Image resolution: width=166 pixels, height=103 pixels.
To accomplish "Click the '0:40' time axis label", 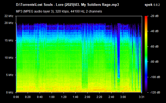I will (40, 97).
